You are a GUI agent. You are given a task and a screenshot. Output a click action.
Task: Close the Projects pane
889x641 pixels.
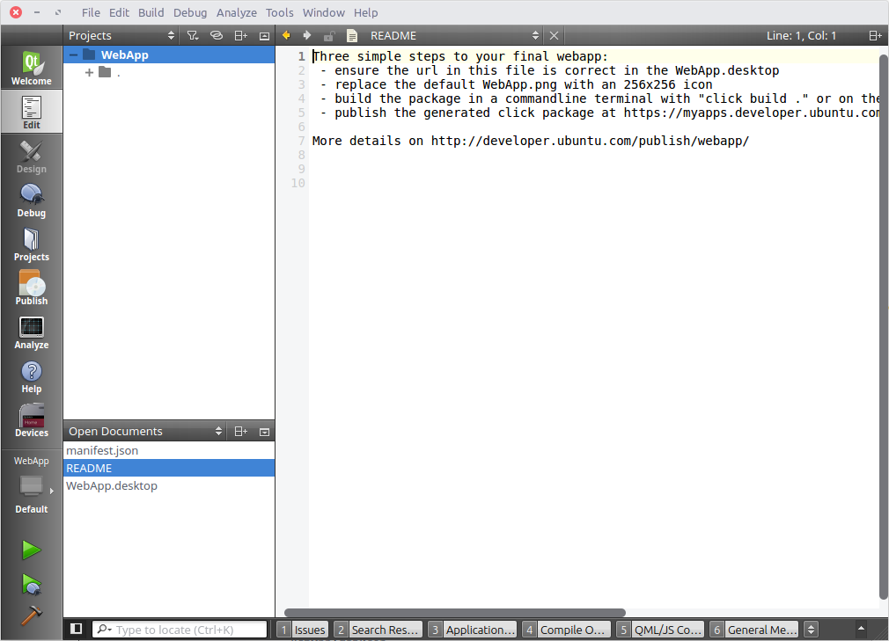pyautogui.click(x=264, y=36)
